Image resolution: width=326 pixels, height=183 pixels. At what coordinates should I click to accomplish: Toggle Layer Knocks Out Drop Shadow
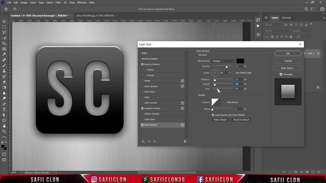[x=213, y=115]
